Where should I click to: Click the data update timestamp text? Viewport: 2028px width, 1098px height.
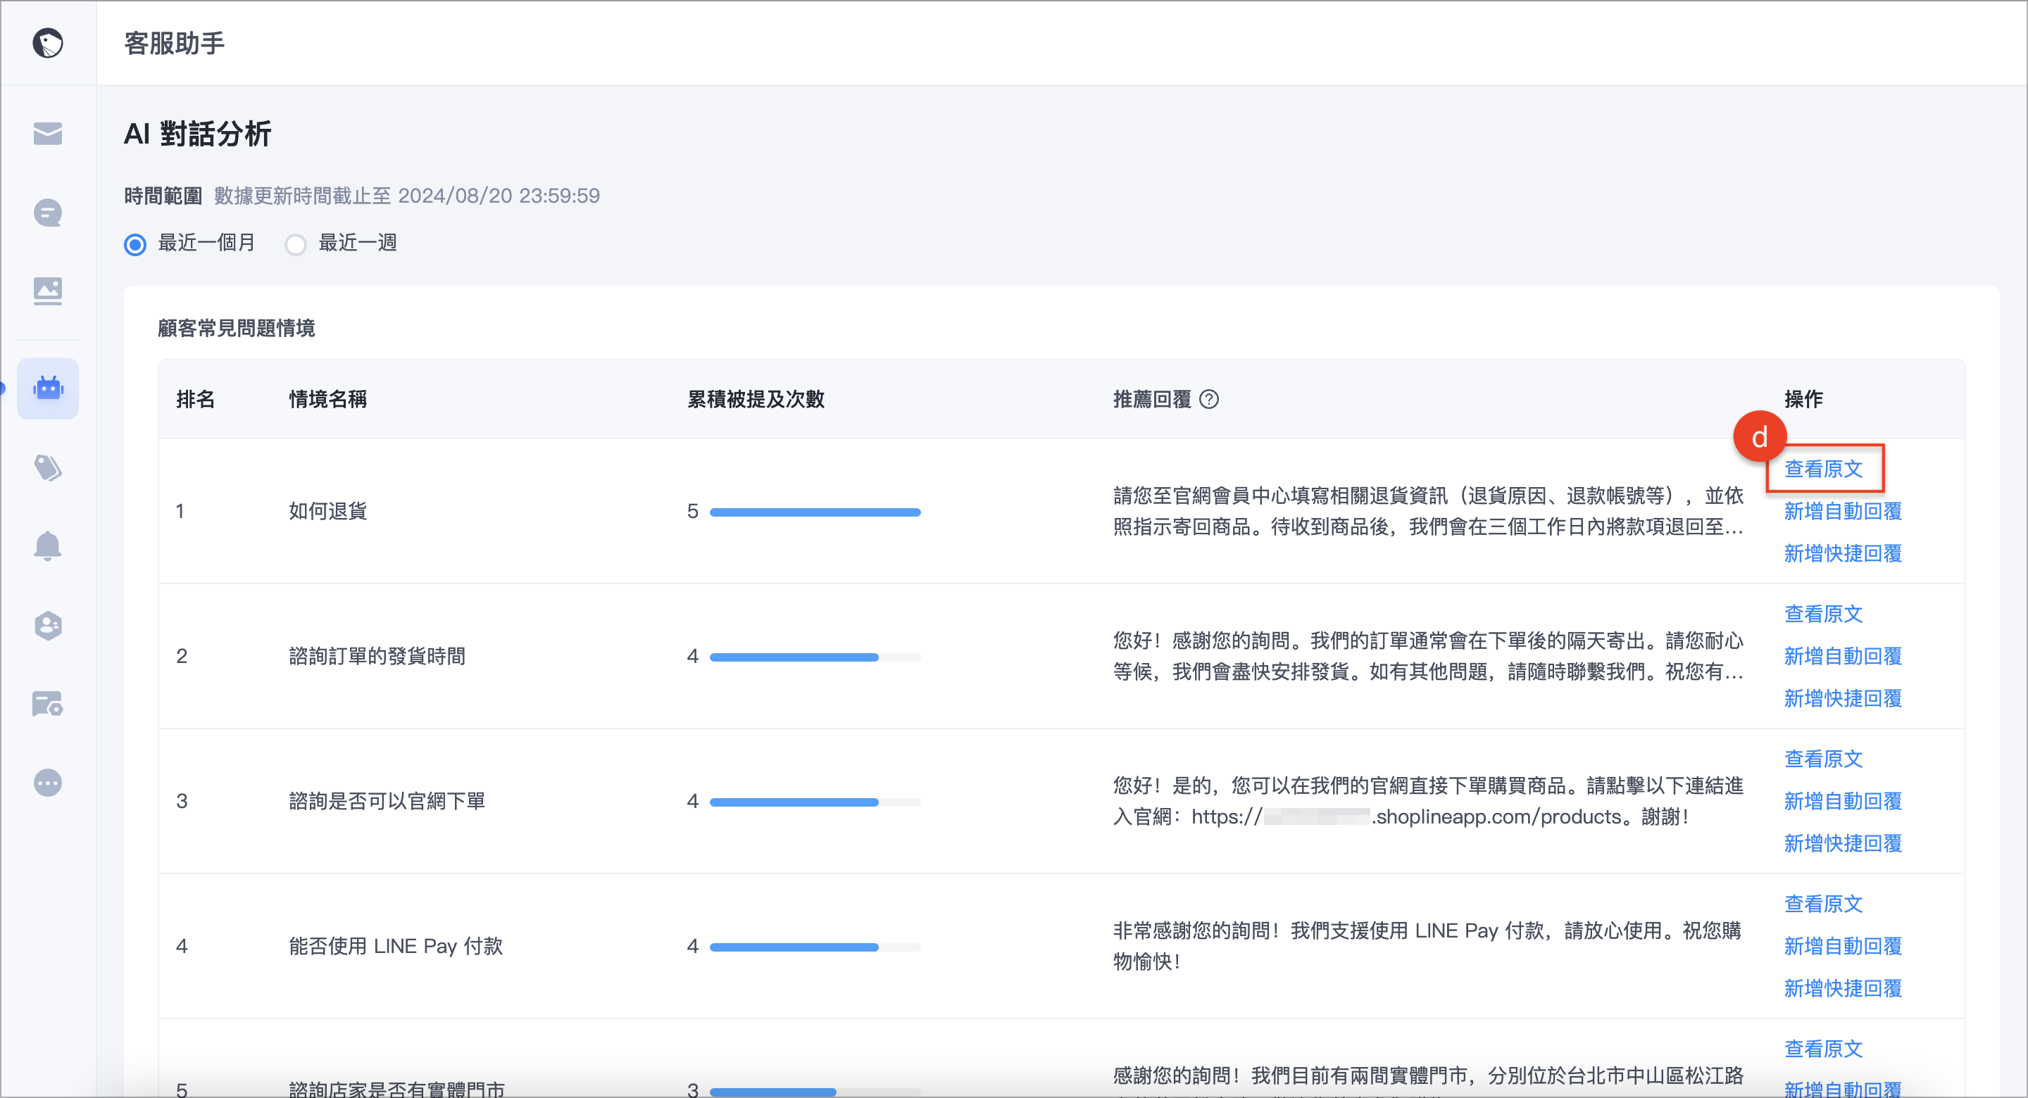click(407, 195)
